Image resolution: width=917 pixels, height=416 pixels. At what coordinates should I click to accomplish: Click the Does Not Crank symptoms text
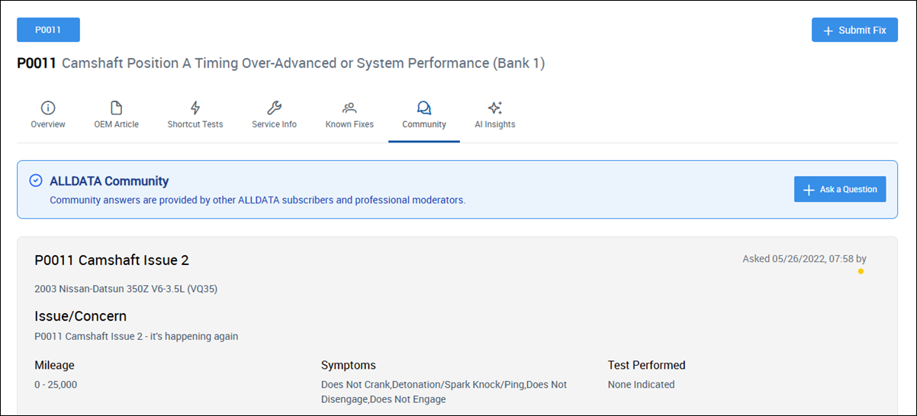click(444, 392)
